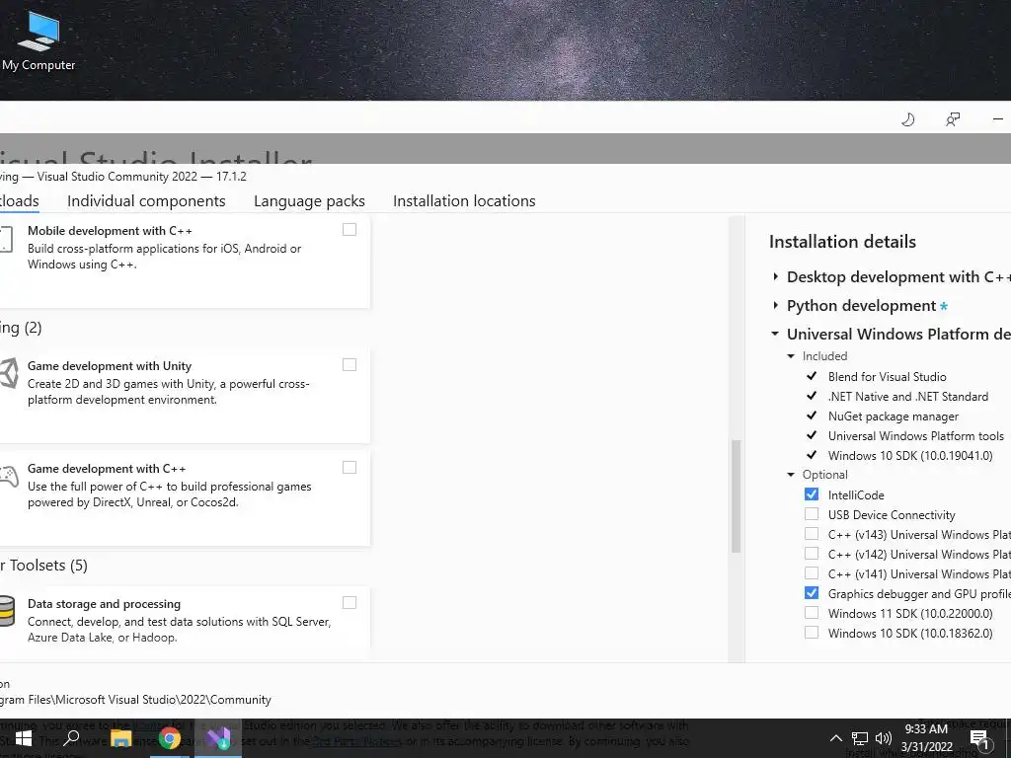The width and height of the screenshot is (1011, 758).
Task: Check Game development with Unity workload
Action: point(350,365)
